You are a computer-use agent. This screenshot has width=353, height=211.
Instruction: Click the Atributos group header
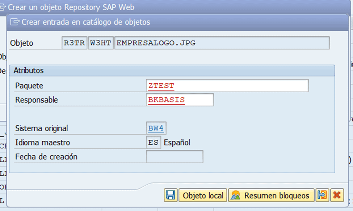[29, 71]
